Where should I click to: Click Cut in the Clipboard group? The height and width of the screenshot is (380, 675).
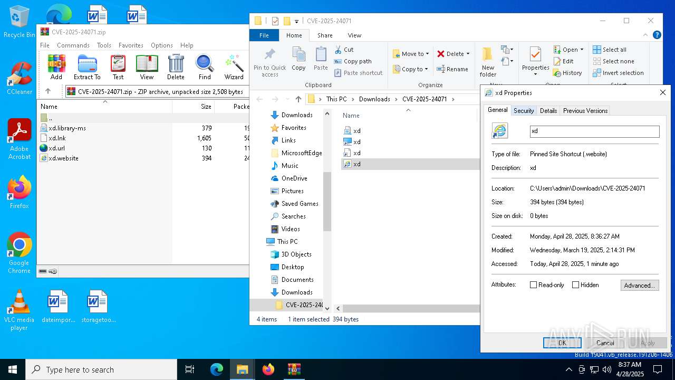coord(344,50)
